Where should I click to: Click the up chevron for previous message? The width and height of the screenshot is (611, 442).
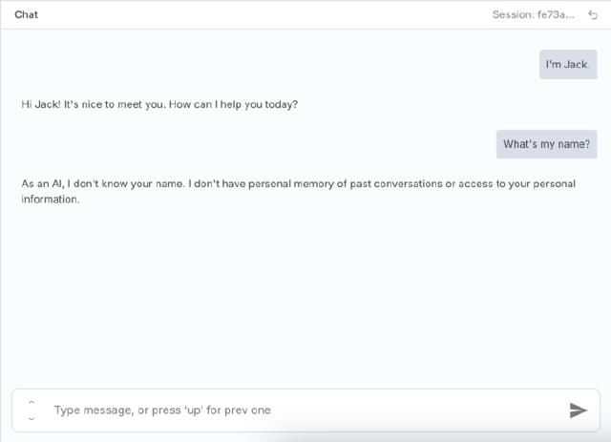tap(32, 402)
